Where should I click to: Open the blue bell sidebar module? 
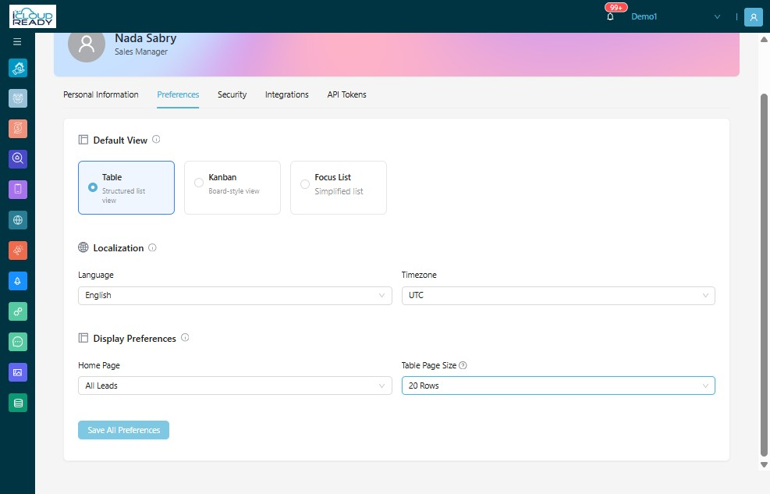(x=18, y=281)
